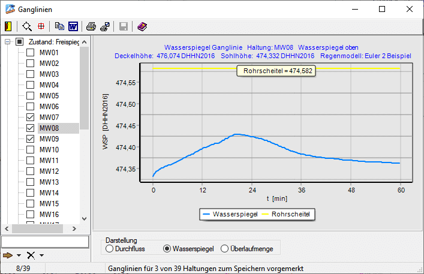Click the Wasserspiegel legend entry
424x274 pixels.
[231, 213]
